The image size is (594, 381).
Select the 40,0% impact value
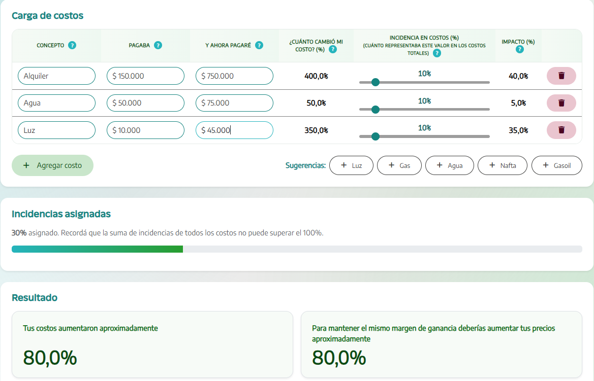[x=518, y=76]
